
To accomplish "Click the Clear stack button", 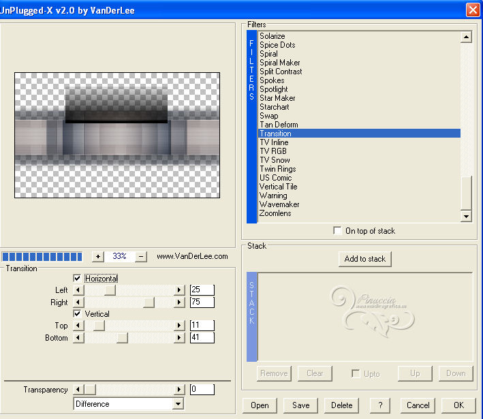I will (315, 373).
